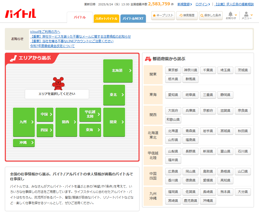Switch to the バイトルNEXT tab
The image size is (259, 213).
tap(133, 19)
